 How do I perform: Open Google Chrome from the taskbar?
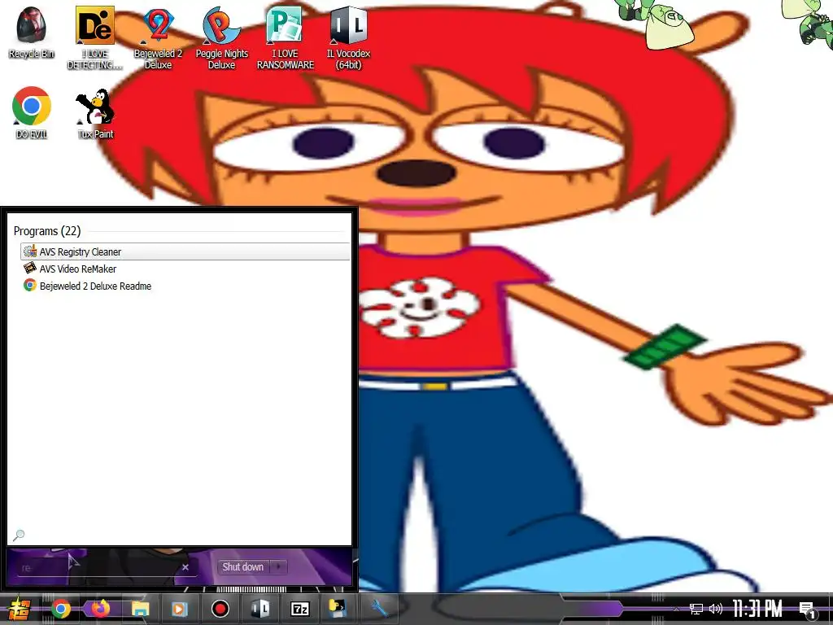click(x=60, y=609)
